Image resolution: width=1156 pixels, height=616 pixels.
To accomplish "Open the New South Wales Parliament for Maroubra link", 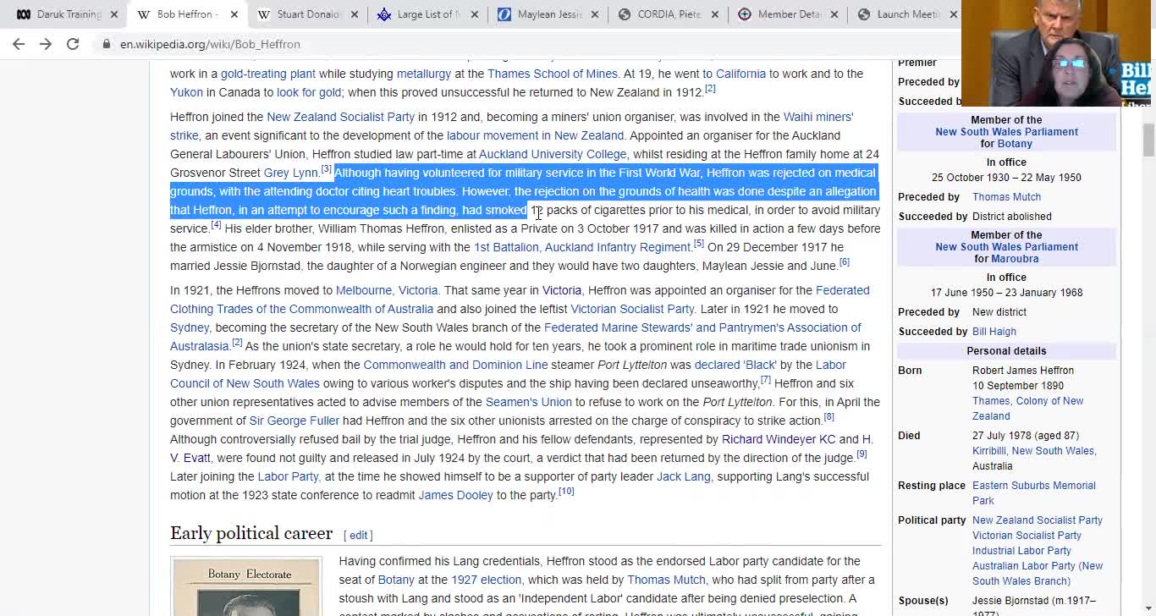I will [1006, 247].
